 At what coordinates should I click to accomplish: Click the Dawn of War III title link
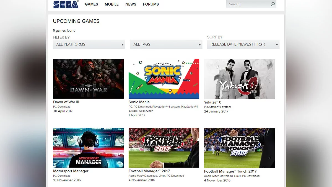point(66,102)
